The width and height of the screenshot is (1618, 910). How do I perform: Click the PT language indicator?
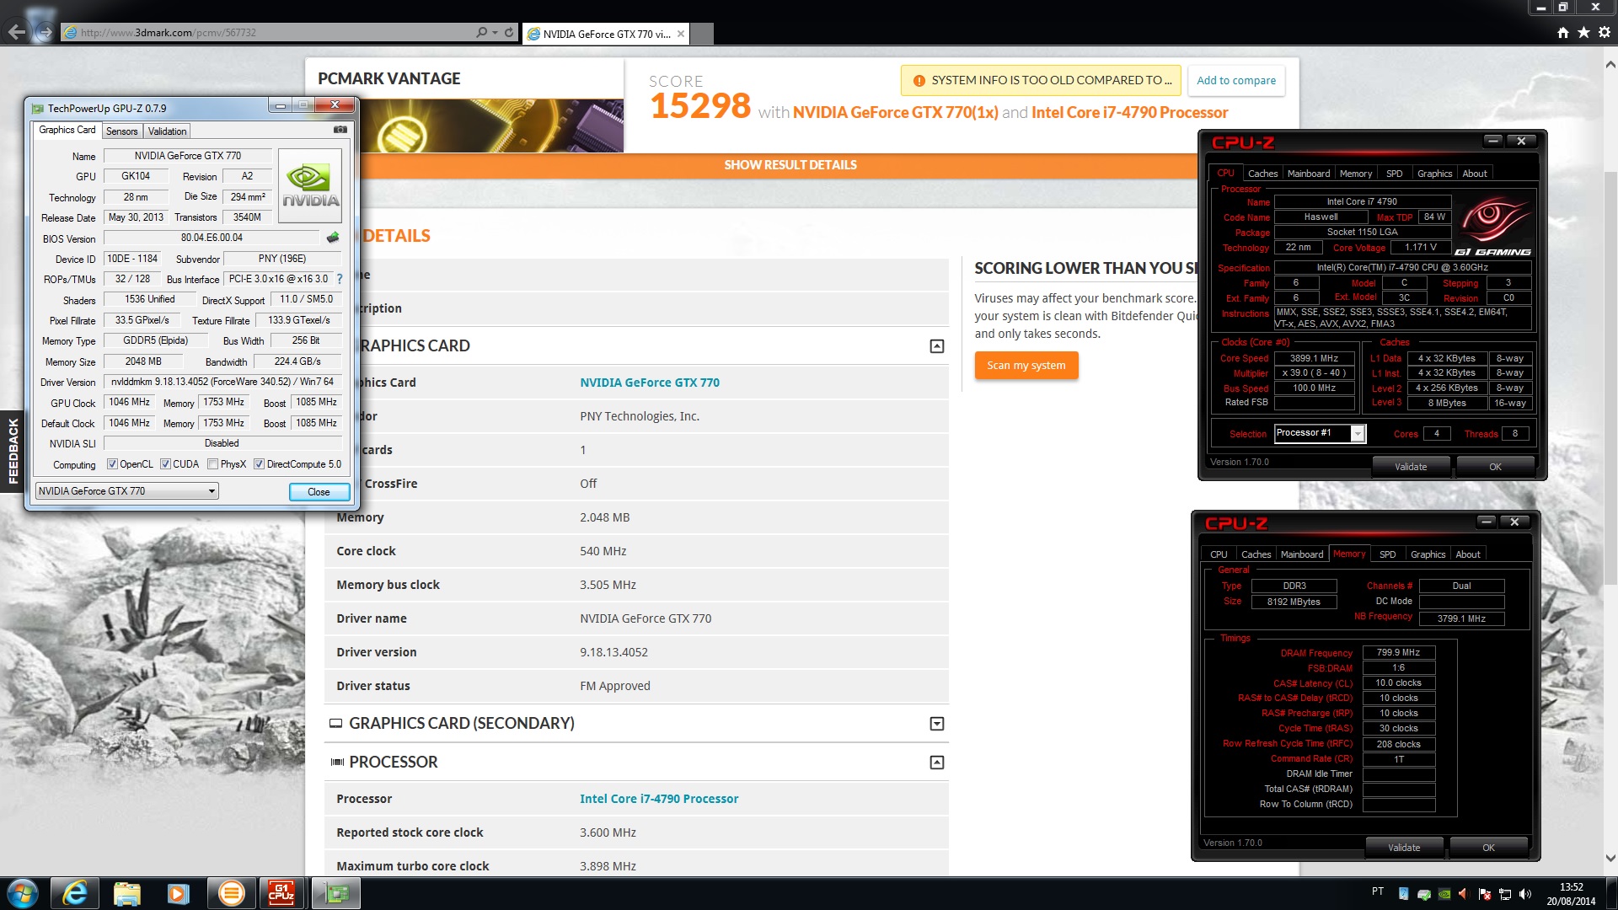click(1377, 891)
